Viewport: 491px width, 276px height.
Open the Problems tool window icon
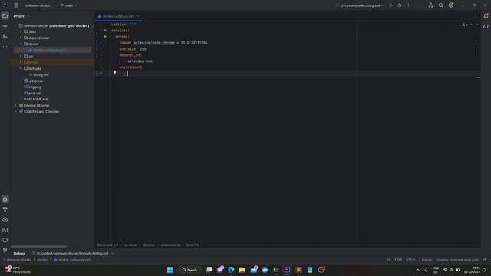5,240
